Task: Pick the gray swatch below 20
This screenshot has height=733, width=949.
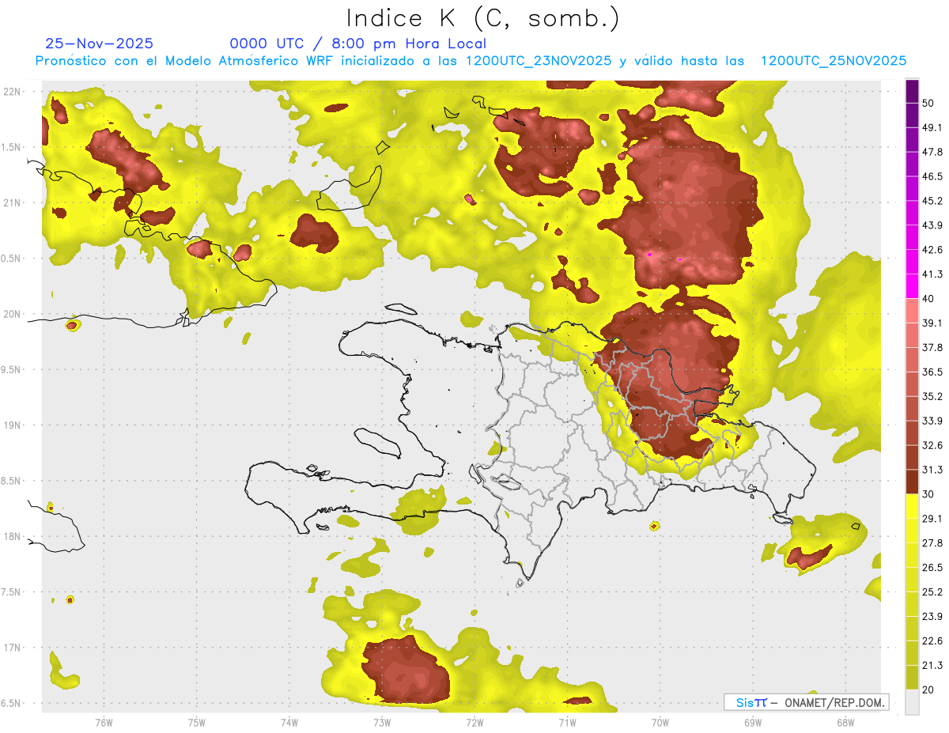Action: [913, 701]
